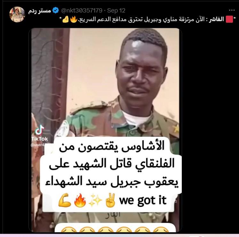Image resolution: width=239 pixels, height=237 pixels.
Task: Click the TikTok logo watermark on video
Action: [39, 133]
